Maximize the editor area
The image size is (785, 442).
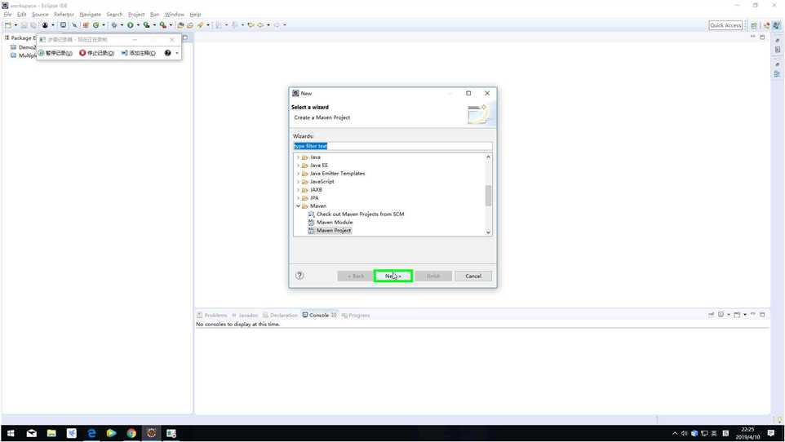pyautogui.click(x=762, y=37)
